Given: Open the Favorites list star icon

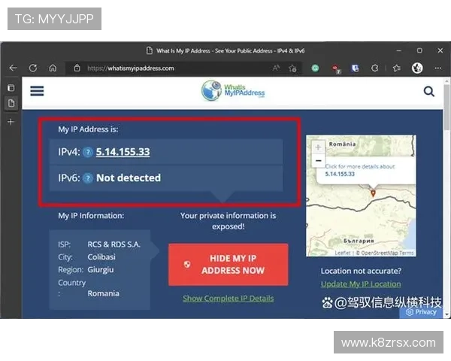Looking at the screenshot, I should [397, 68].
